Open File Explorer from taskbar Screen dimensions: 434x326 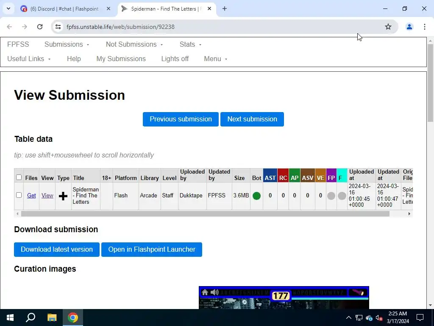(x=52, y=318)
